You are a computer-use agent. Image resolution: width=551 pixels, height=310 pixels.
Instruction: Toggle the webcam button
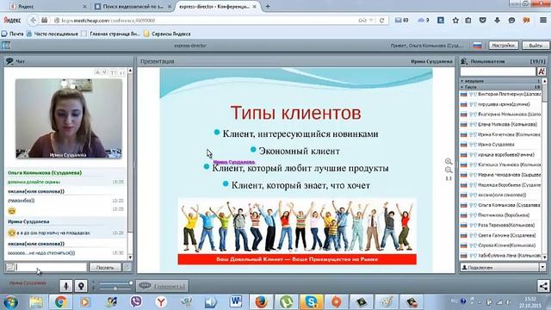pyautogui.click(x=81, y=286)
